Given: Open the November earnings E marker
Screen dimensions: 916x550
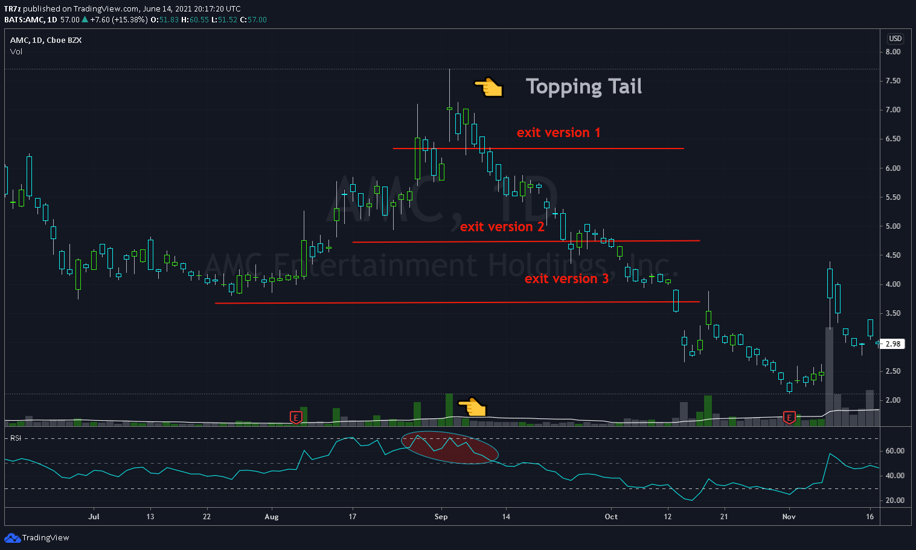Looking at the screenshot, I should coord(789,417).
